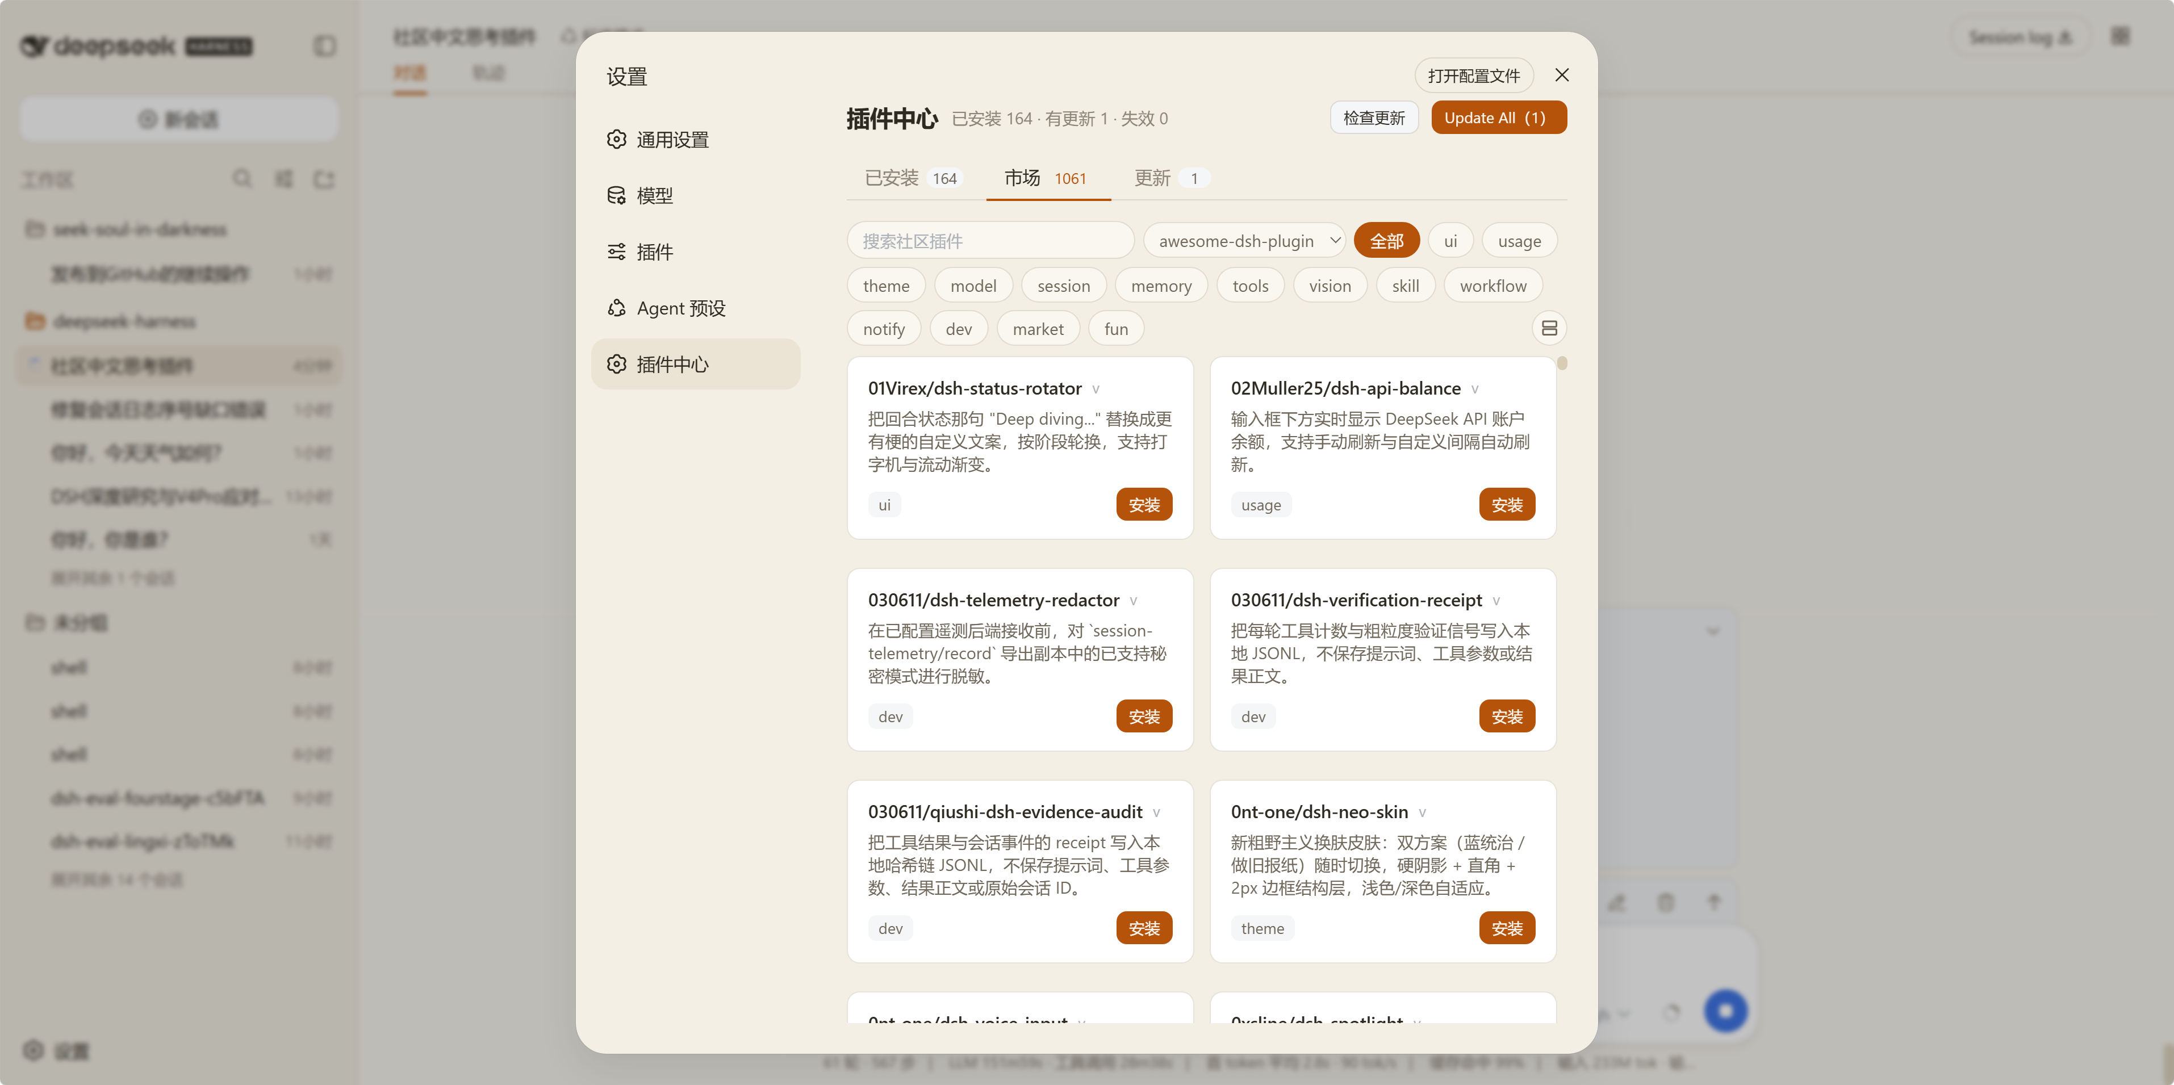Filter plugins by the vision category

pos(1330,286)
